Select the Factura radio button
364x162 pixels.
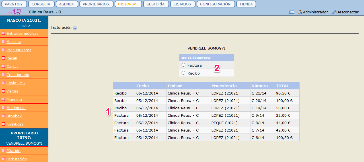coord(184,65)
